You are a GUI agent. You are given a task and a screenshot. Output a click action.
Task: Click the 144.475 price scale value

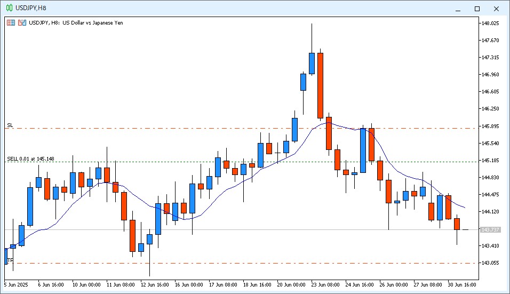[490, 194]
